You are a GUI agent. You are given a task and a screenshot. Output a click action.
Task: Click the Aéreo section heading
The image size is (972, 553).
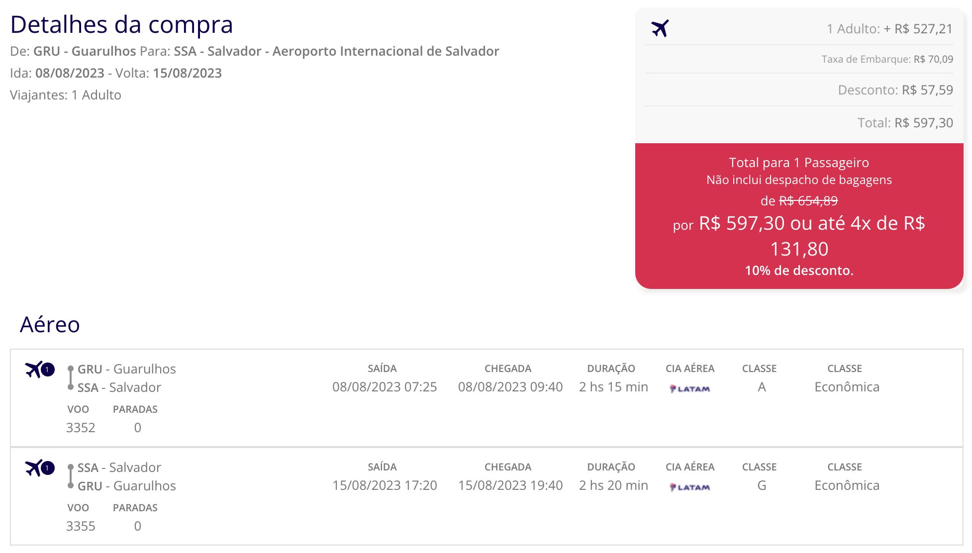pos(50,325)
